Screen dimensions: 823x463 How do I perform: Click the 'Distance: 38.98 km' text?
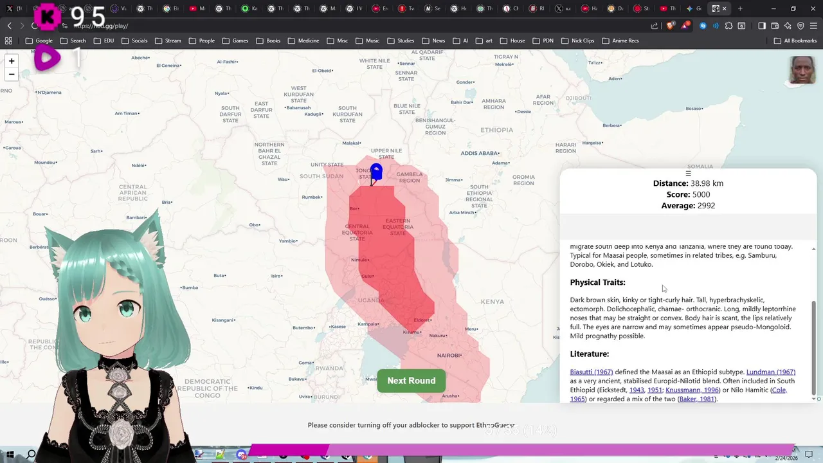688,183
